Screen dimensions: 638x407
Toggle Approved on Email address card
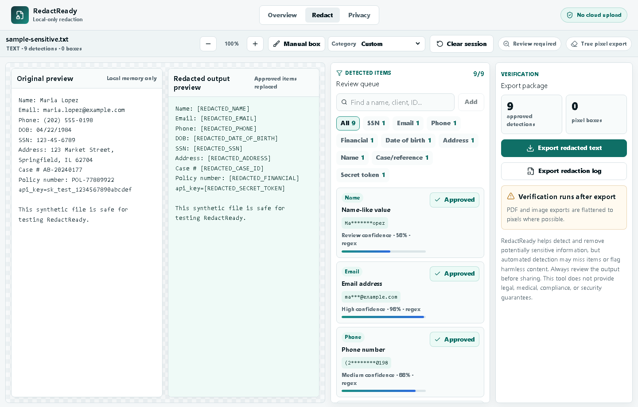(455, 274)
